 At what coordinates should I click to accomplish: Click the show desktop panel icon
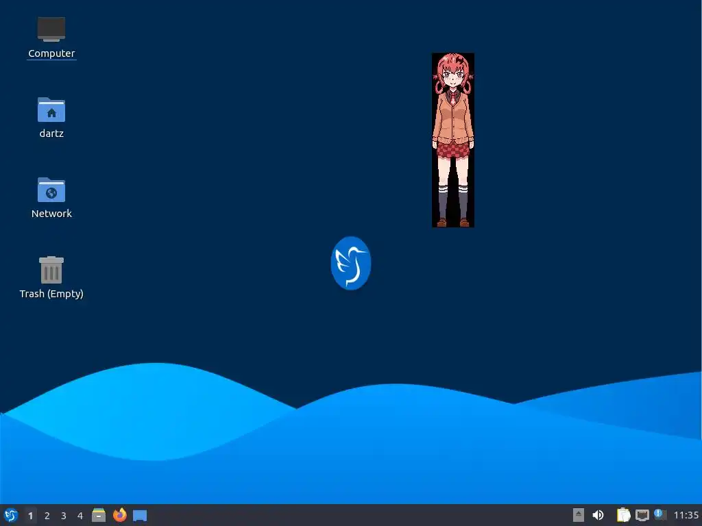(x=140, y=516)
